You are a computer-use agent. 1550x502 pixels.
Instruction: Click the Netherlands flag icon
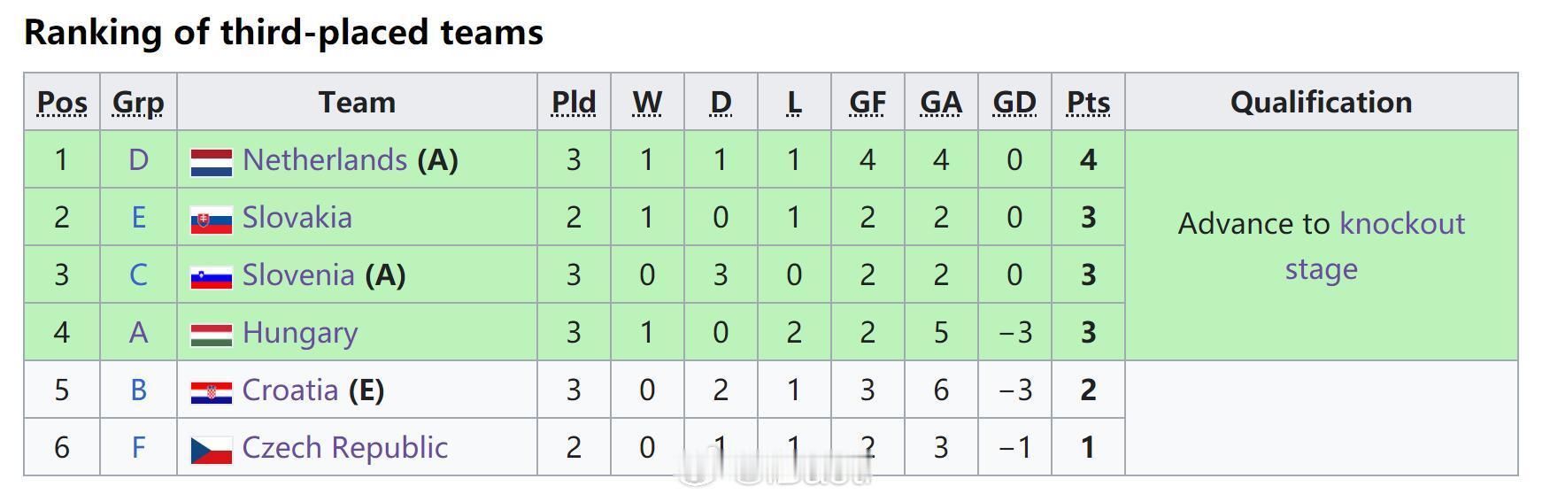point(212,162)
